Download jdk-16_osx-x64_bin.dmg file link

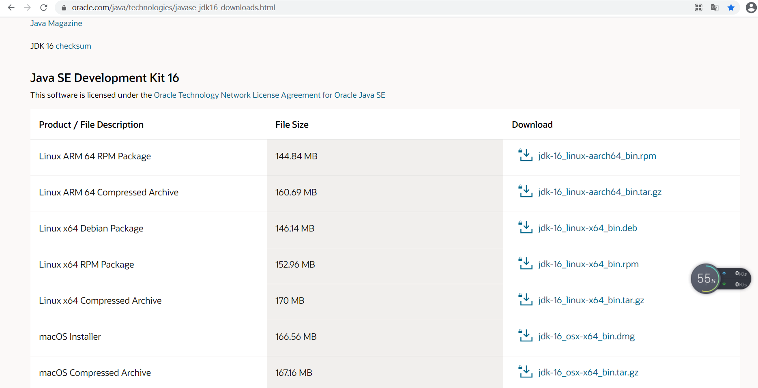(586, 336)
